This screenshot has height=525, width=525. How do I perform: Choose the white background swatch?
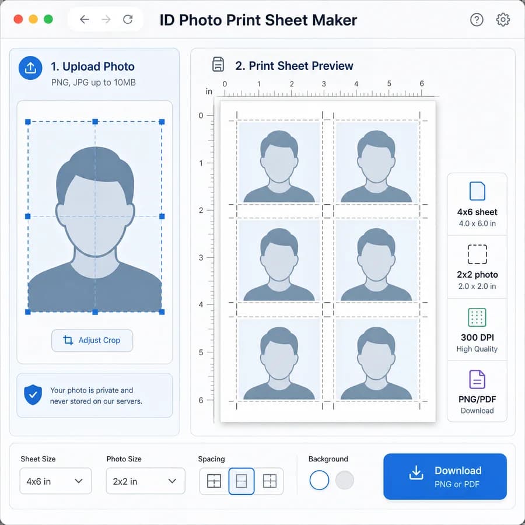click(319, 480)
